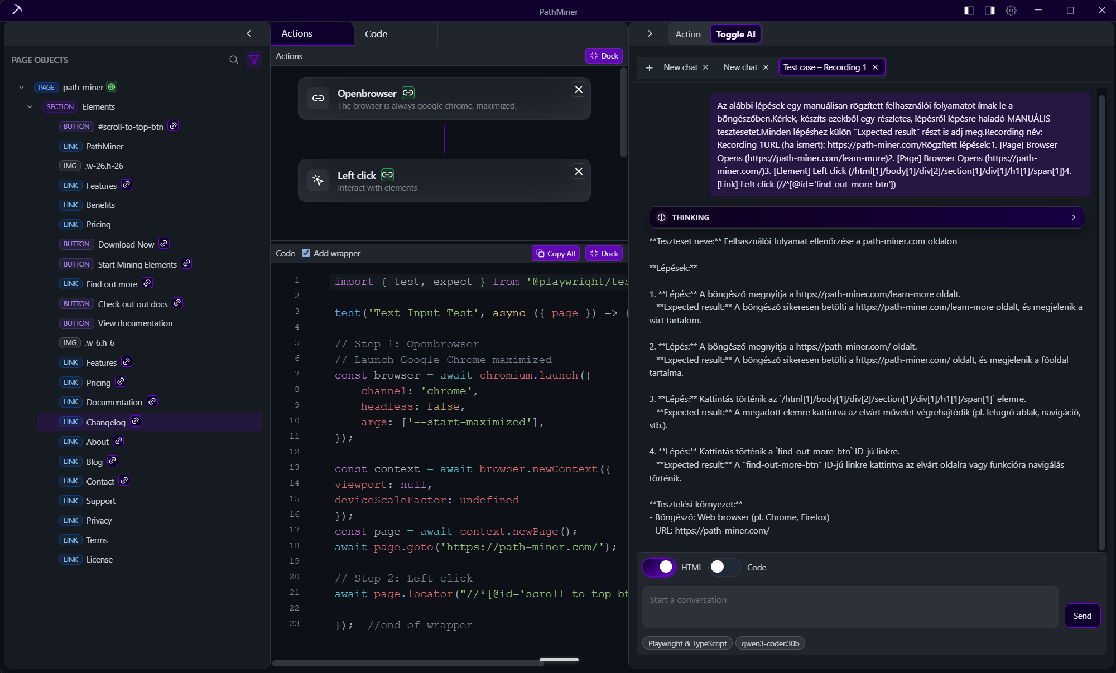1116x673 pixels.
Task: Click the link icon next to Changelog entry
Action: (136, 422)
